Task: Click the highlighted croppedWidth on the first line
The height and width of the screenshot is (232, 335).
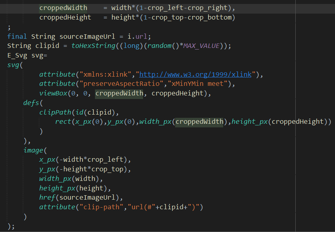Action: click(x=63, y=8)
